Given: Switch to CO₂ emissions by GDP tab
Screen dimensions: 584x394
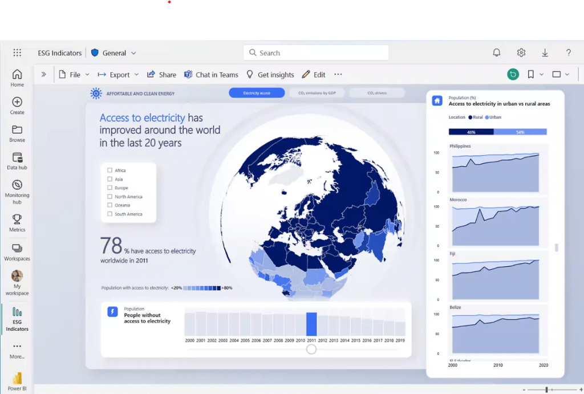Looking at the screenshot, I should (x=317, y=93).
